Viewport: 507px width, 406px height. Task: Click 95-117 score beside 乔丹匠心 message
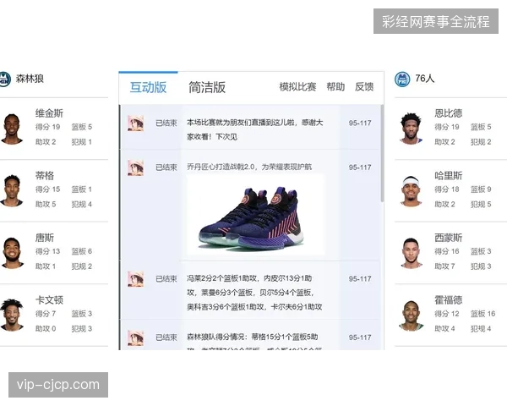(x=360, y=167)
